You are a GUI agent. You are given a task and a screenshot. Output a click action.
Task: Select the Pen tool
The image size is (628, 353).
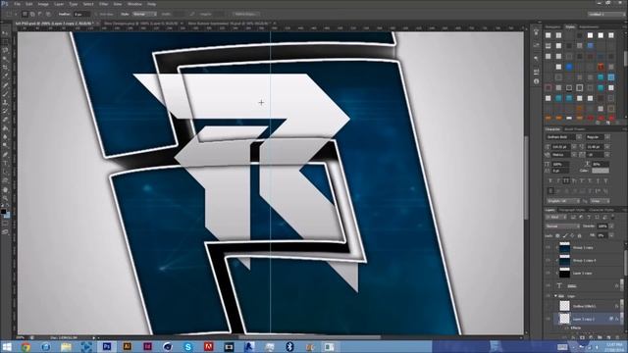(x=5, y=155)
